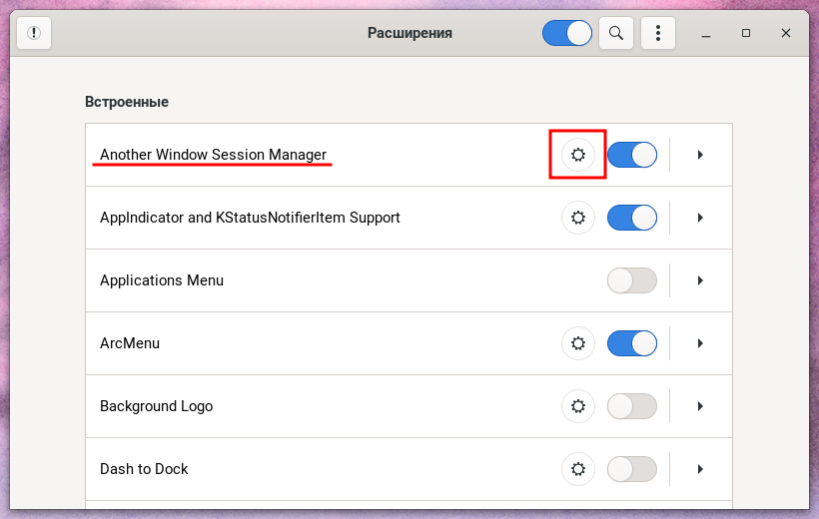Select the Background Logo row label
The width and height of the screenshot is (819, 519).
[157, 406]
